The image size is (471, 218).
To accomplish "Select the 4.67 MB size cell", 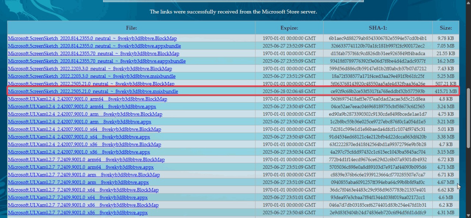I will tap(446, 182).
